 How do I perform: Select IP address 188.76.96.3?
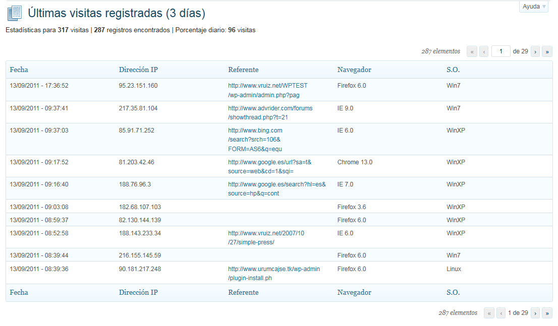coord(135,184)
